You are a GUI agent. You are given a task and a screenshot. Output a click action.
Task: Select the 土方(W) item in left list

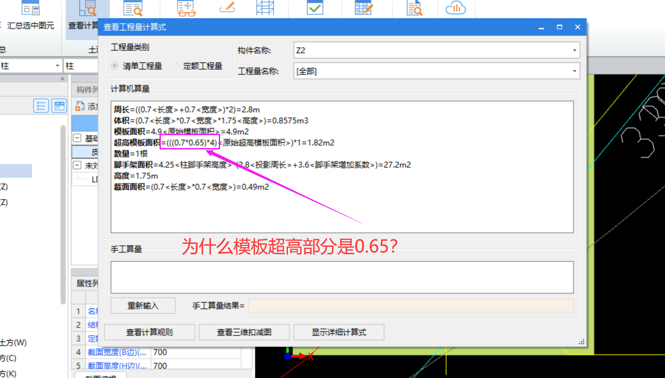click(x=13, y=343)
